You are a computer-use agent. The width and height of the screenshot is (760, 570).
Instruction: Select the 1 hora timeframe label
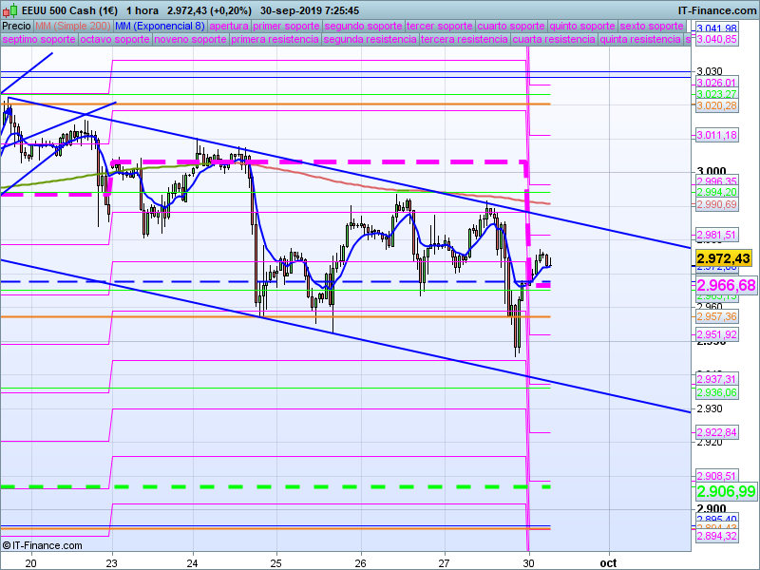tap(142, 10)
